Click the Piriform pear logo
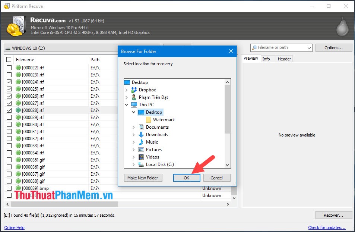This screenshot has width=355, height=232. pyautogui.click(x=342, y=27)
